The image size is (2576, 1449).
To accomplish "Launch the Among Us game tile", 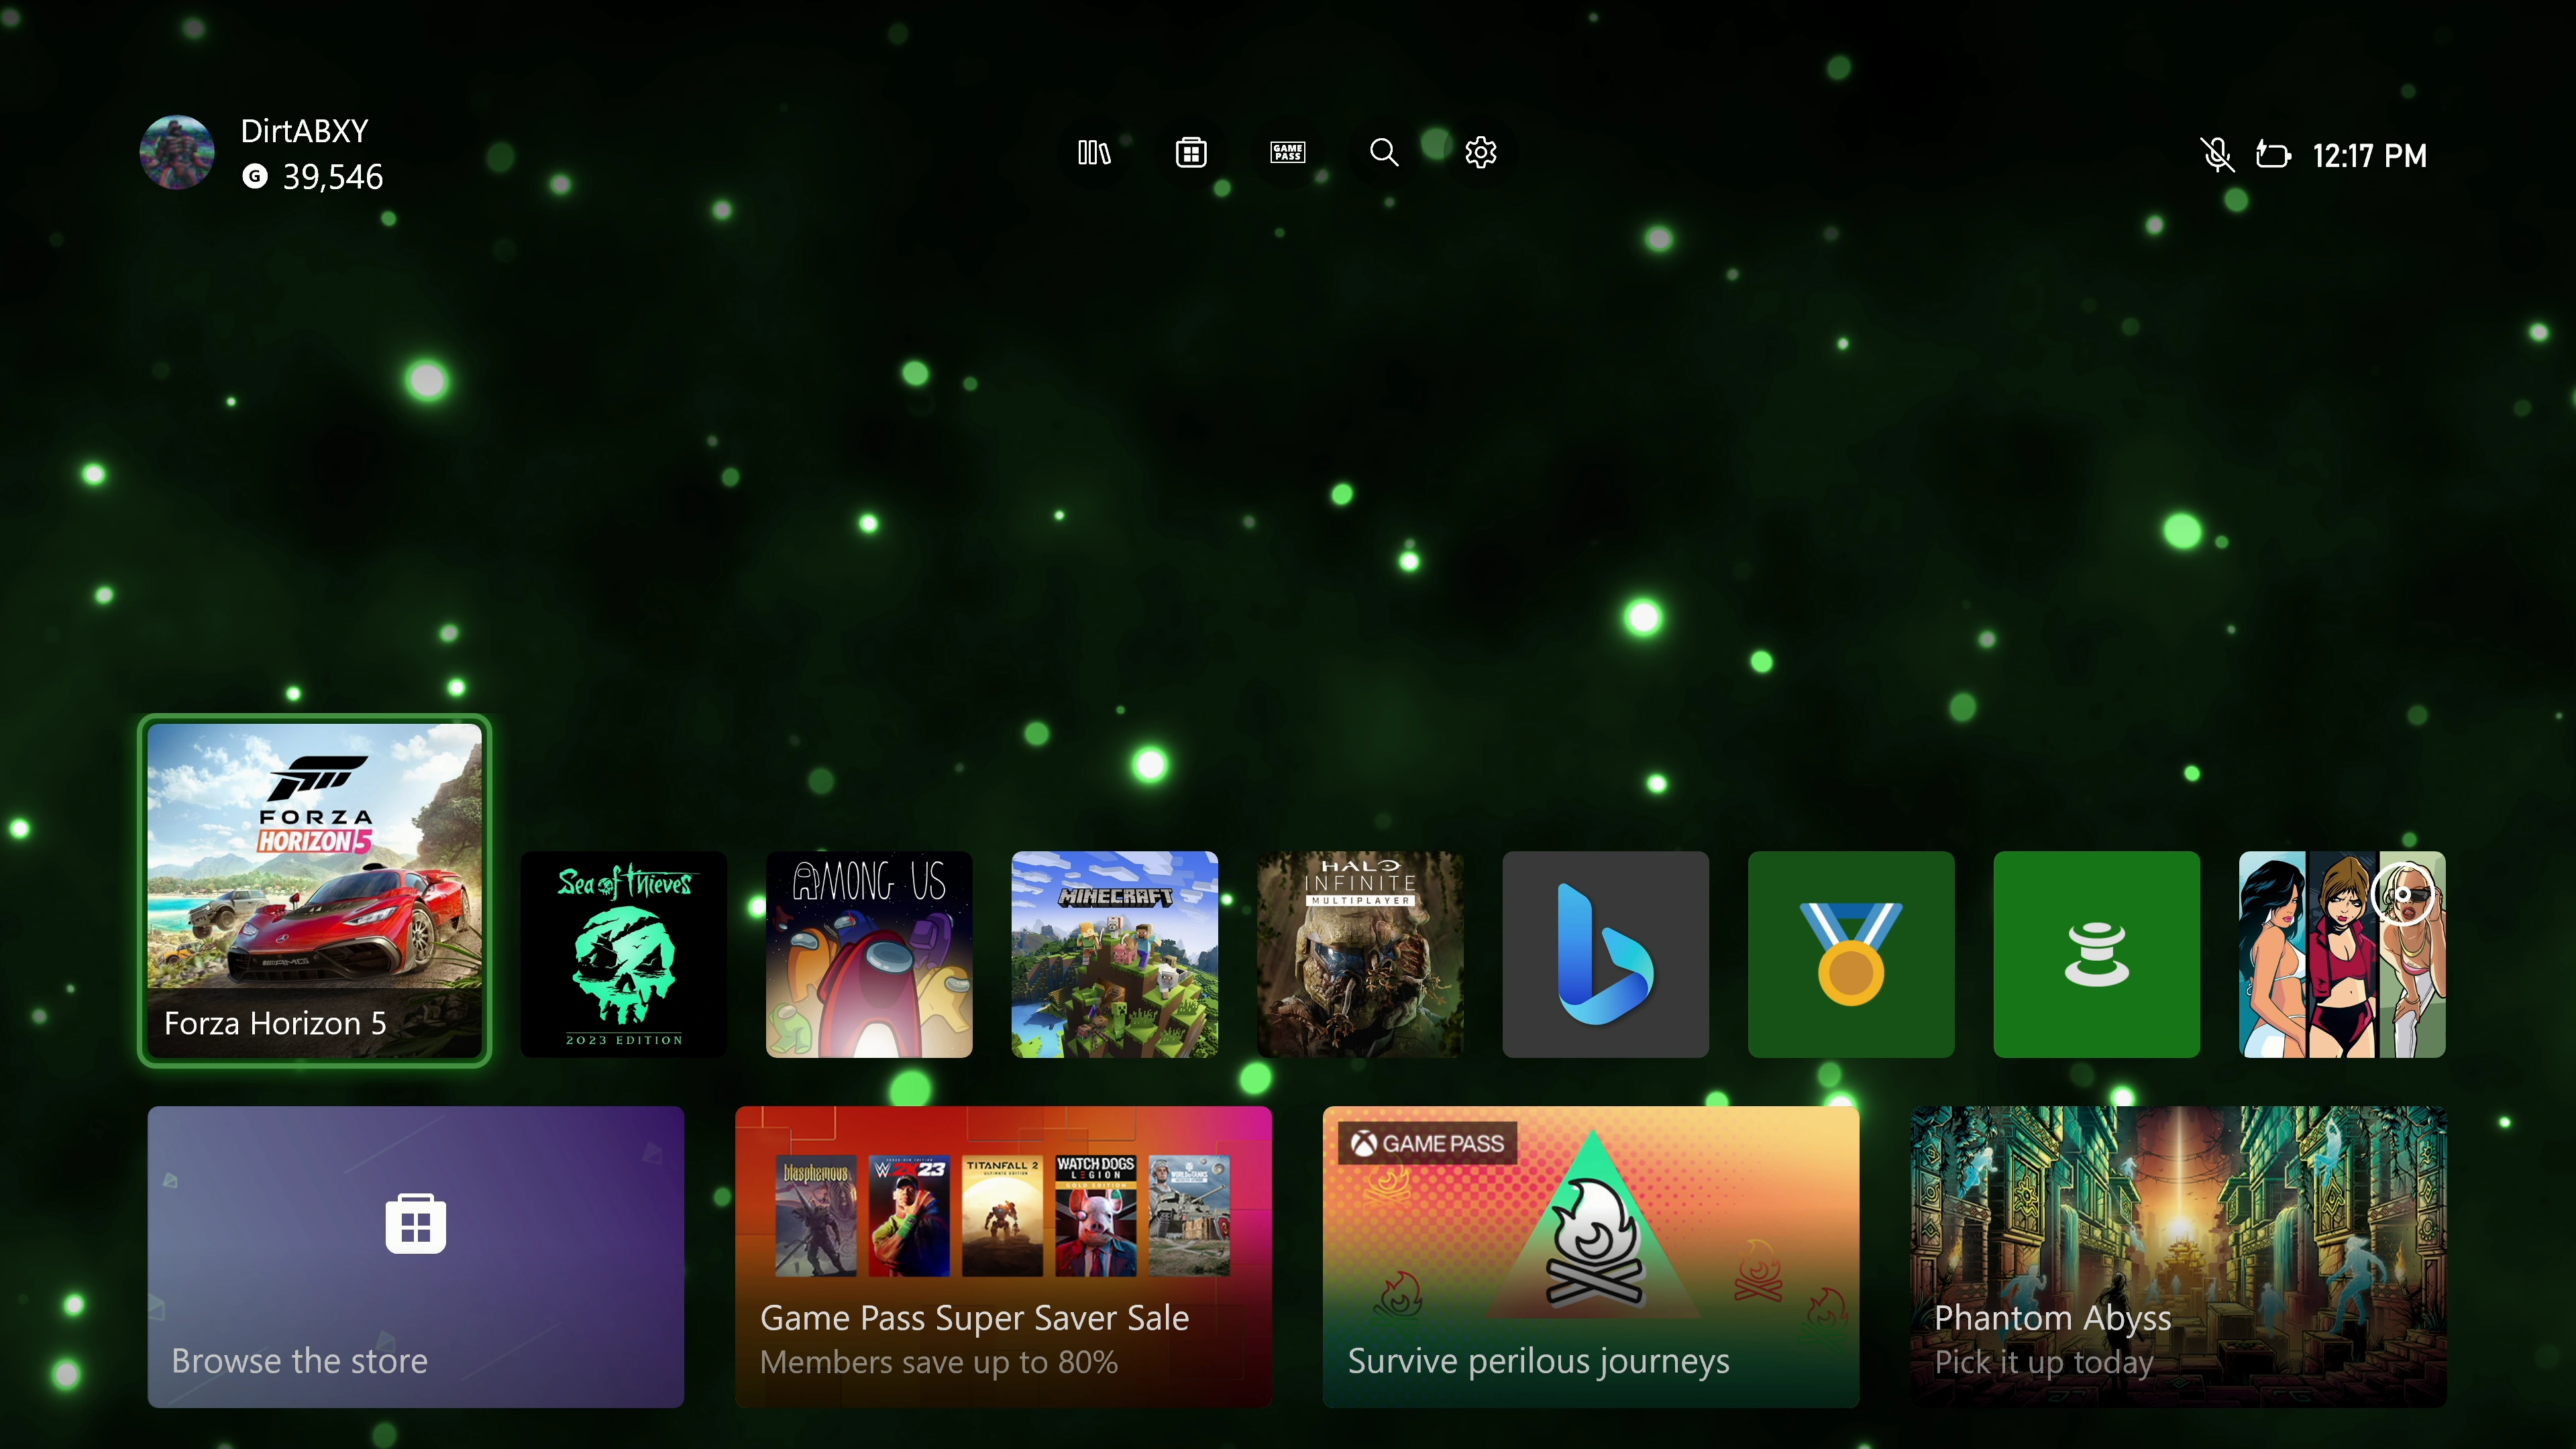I will pos(869,954).
